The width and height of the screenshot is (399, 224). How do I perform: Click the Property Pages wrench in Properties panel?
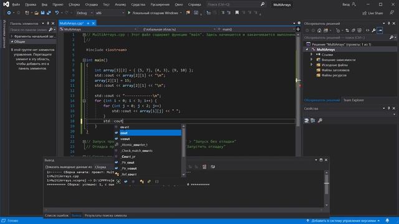click(x=320, y=120)
